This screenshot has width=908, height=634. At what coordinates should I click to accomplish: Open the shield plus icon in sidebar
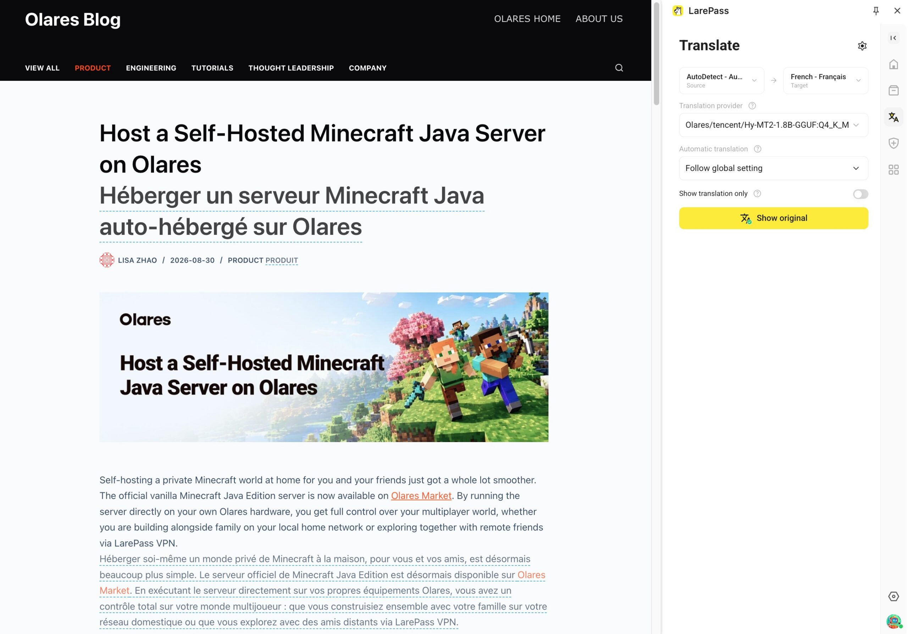click(x=893, y=143)
